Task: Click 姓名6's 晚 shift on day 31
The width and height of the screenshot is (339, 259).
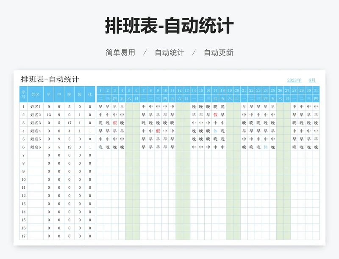Action: pyautogui.click(x=316, y=147)
